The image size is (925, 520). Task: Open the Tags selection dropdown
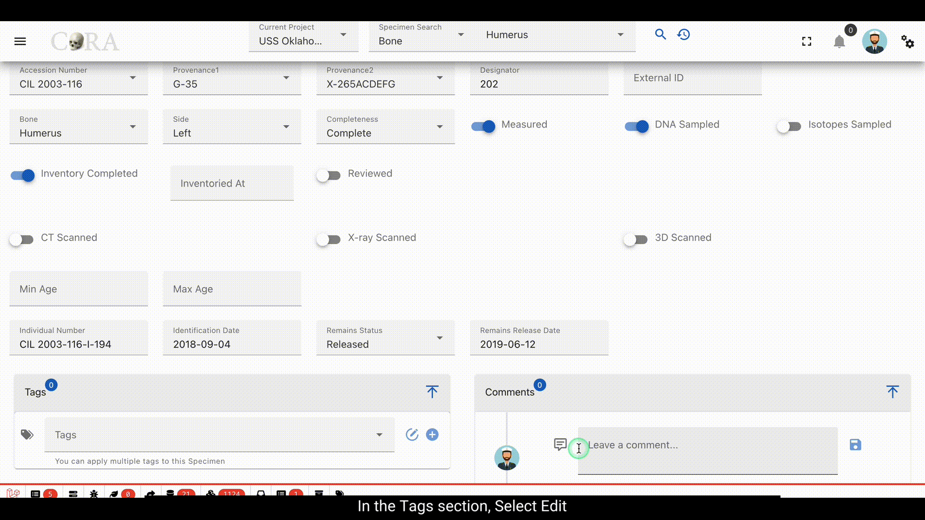[x=220, y=435]
